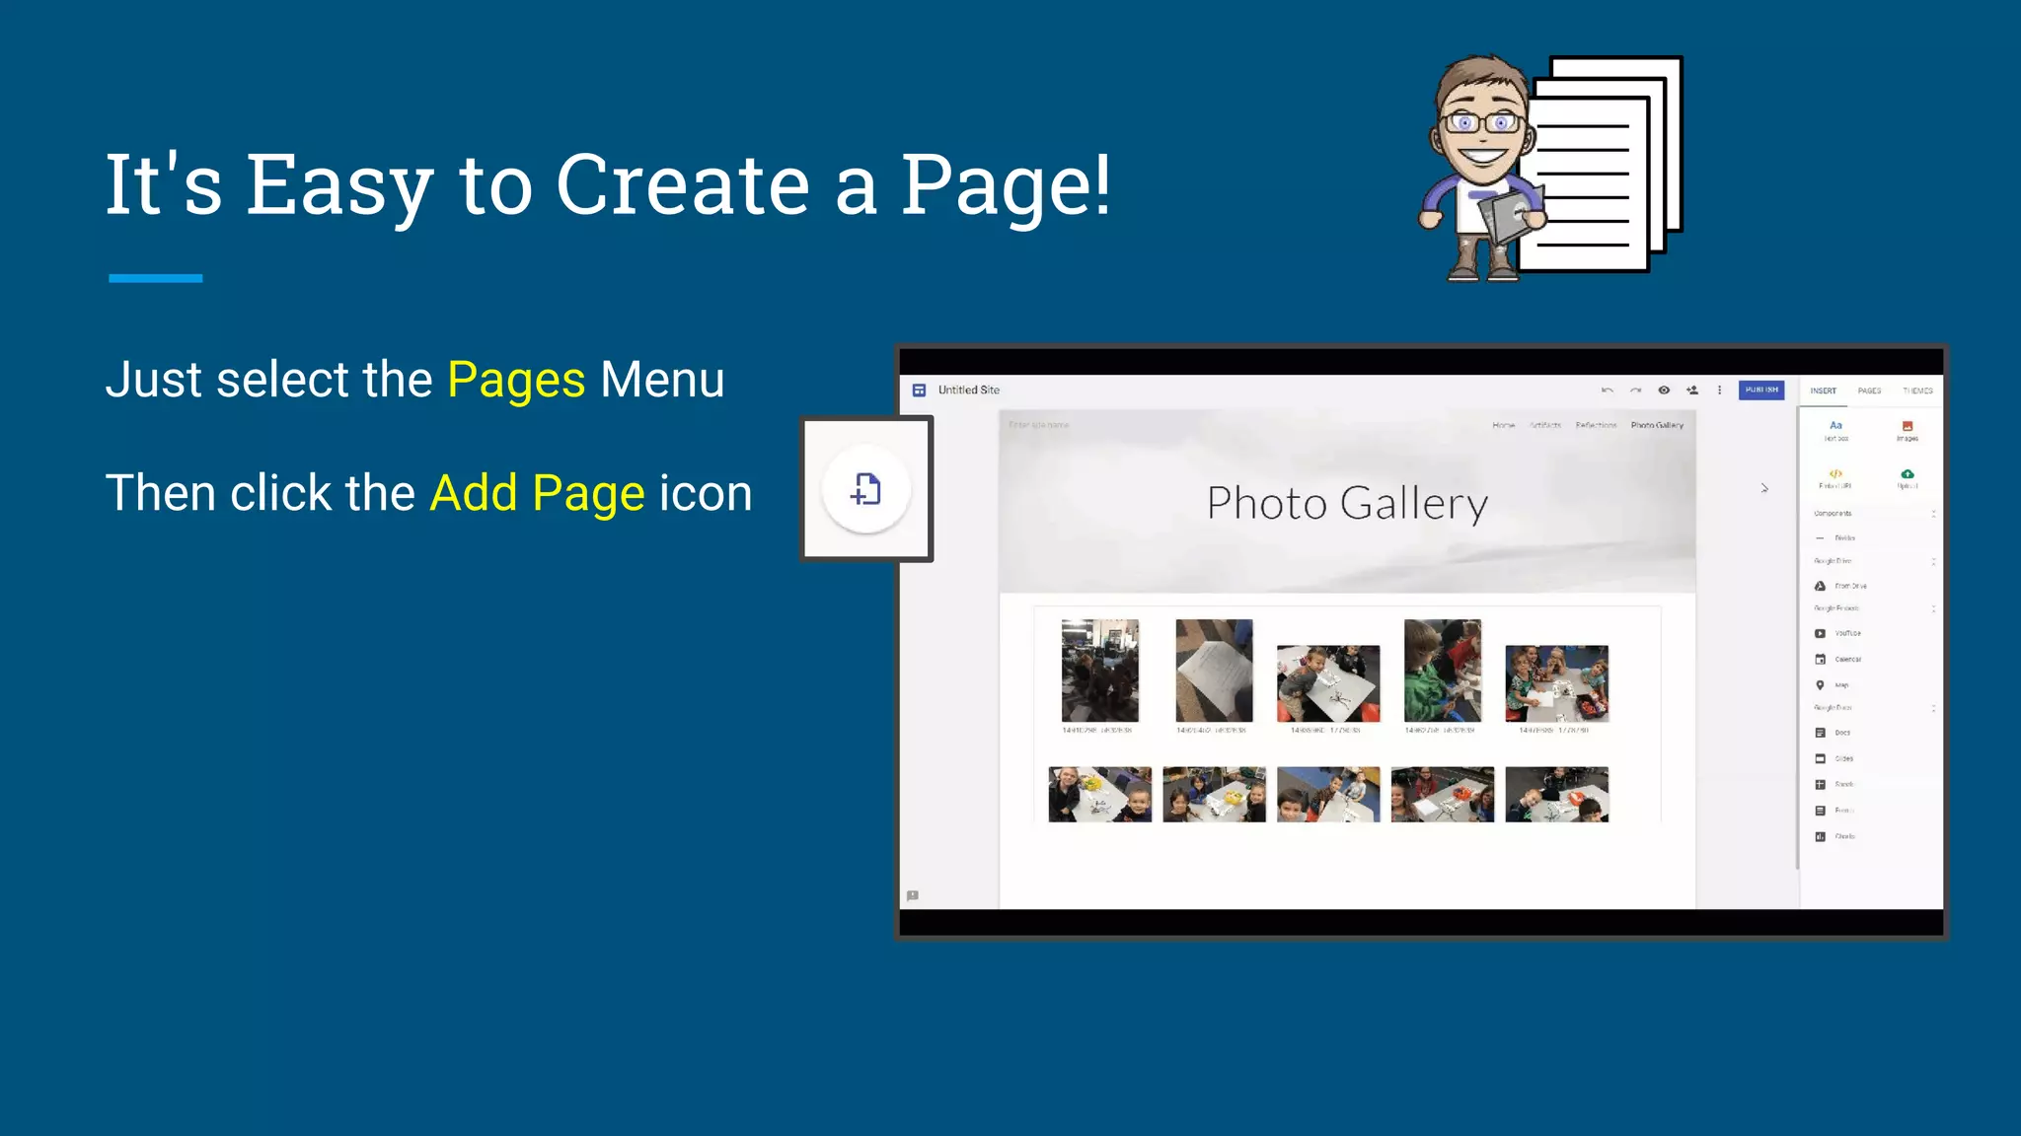The image size is (2021, 1136).
Task: Insert a file From Drive
Action: tap(1840, 586)
